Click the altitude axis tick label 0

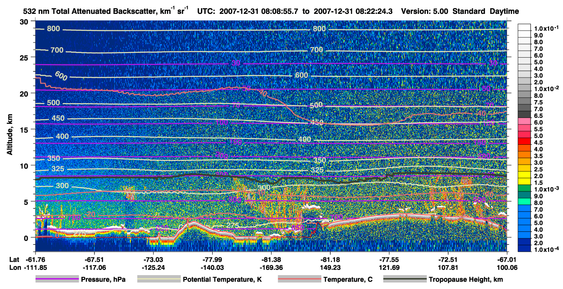[x=26, y=237]
